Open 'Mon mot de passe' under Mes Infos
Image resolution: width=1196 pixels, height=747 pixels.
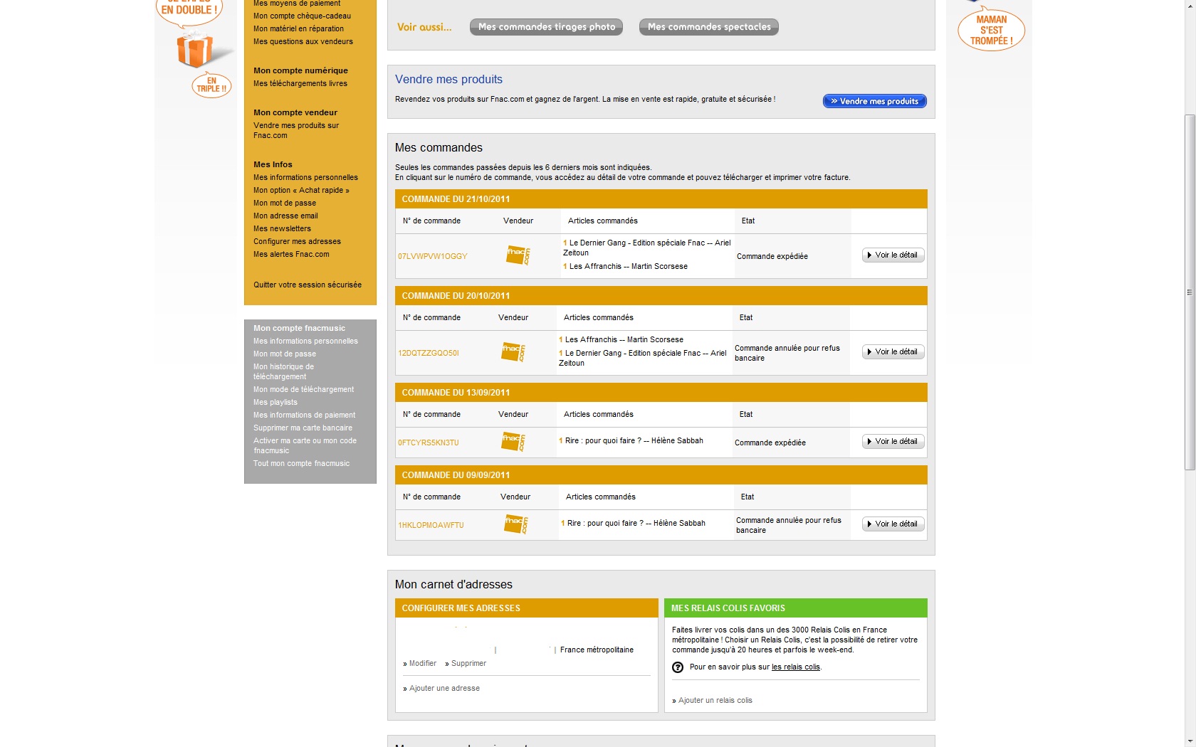click(285, 203)
